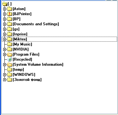
Task: Select the [Inprise] tree label
Action: (20, 34)
